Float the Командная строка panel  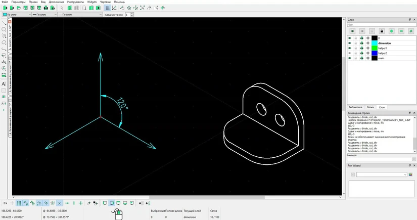410,113
